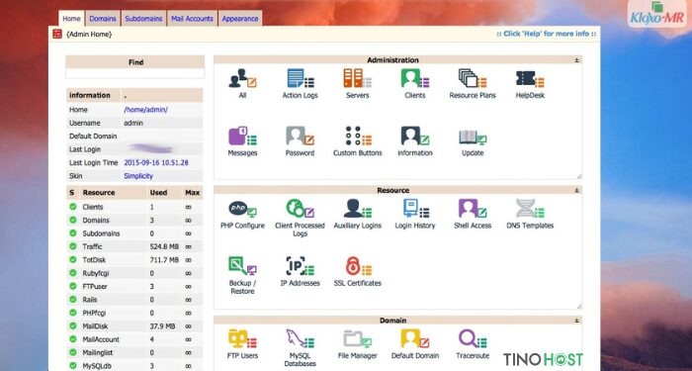Image resolution: width=692 pixels, height=371 pixels.
Task: Click the green status icon for PHPfcgi
Action: coord(73,313)
